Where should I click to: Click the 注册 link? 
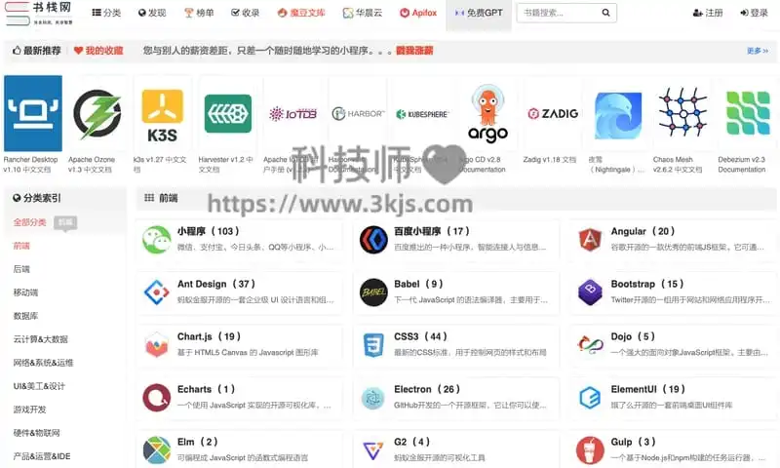click(708, 13)
